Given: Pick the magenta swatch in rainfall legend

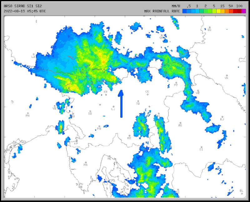Looking at the screenshot, I should click(244, 11).
